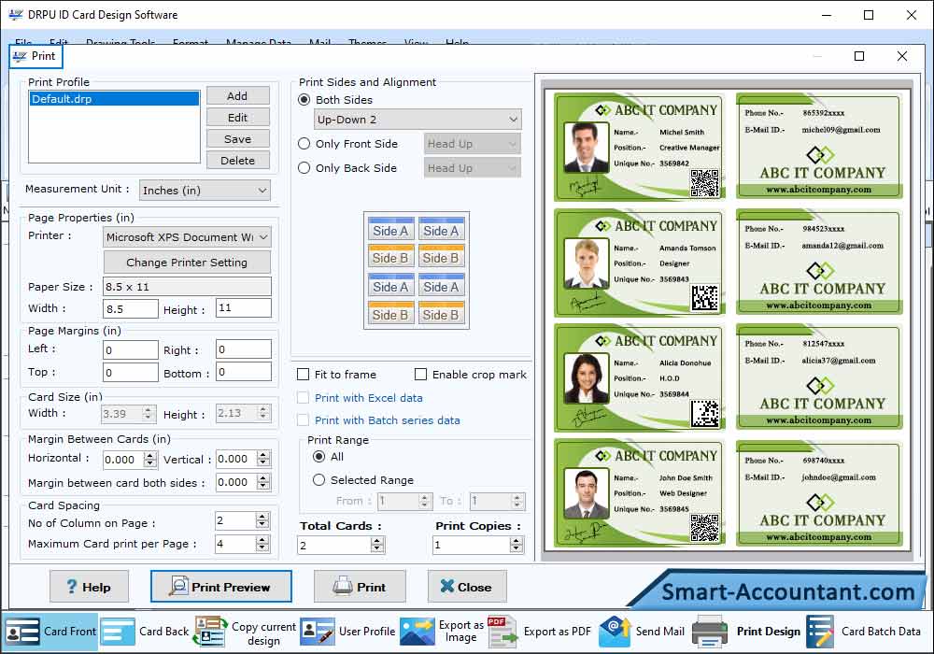Screen dimensions: 934x654
Task: Open Head Up dropdown for Back Side
Action: click(x=473, y=168)
